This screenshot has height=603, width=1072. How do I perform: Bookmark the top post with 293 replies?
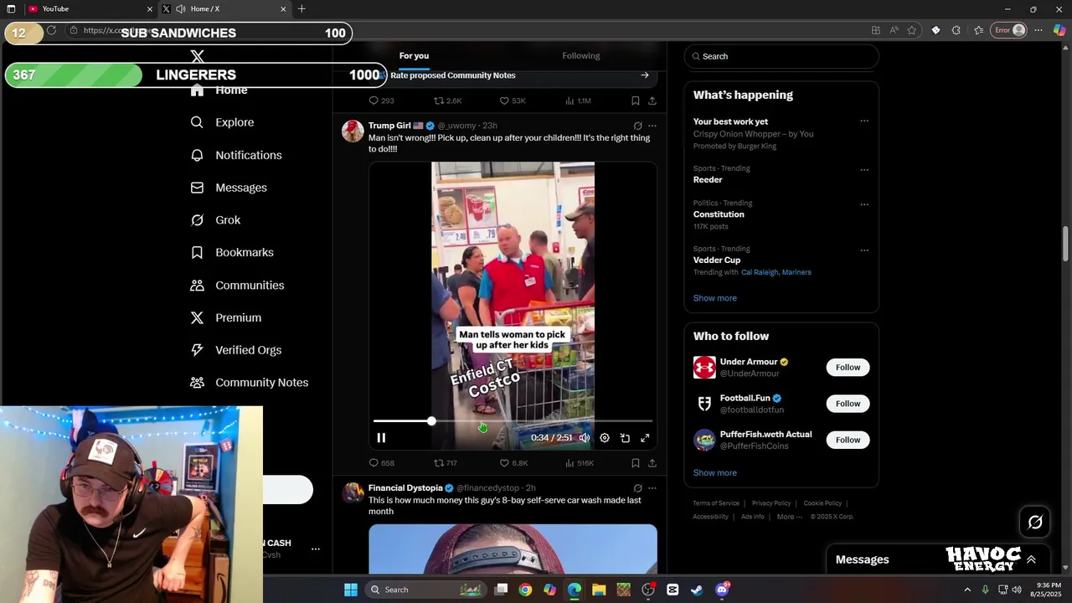(x=635, y=100)
